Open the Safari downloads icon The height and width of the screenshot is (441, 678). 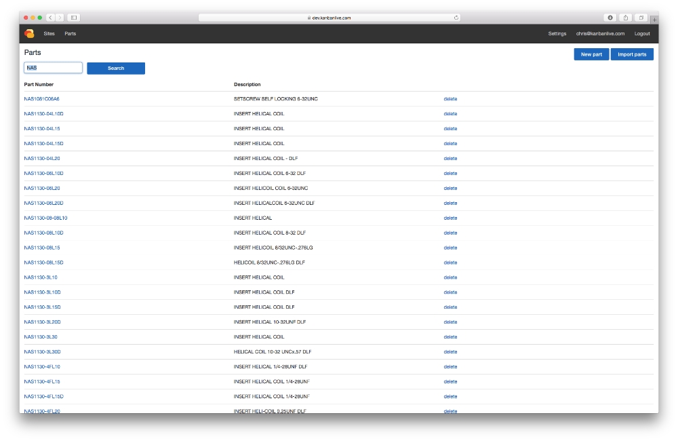(x=610, y=18)
